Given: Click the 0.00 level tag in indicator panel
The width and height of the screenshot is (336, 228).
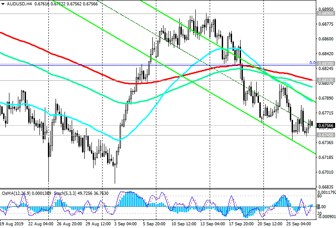Looking at the screenshot, I should (x=321, y=207).
